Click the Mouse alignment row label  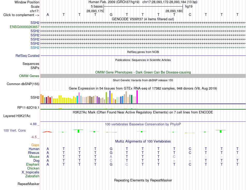coord(34,157)
